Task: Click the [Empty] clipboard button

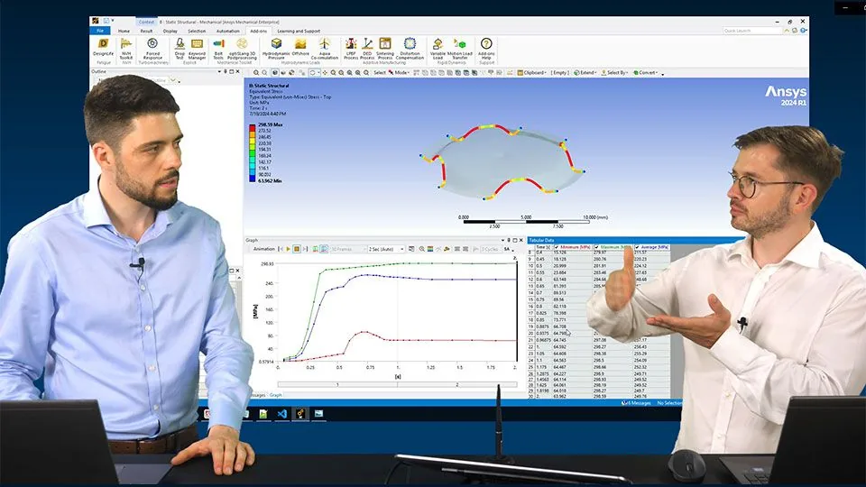Action: point(559,72)
